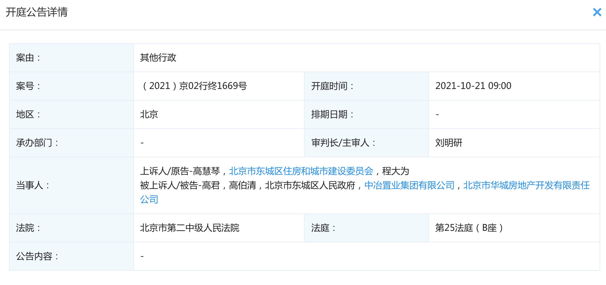This screenshot has width=606, height=285.
Task: Click the 案由 label cell
Action: coord(71,58)
